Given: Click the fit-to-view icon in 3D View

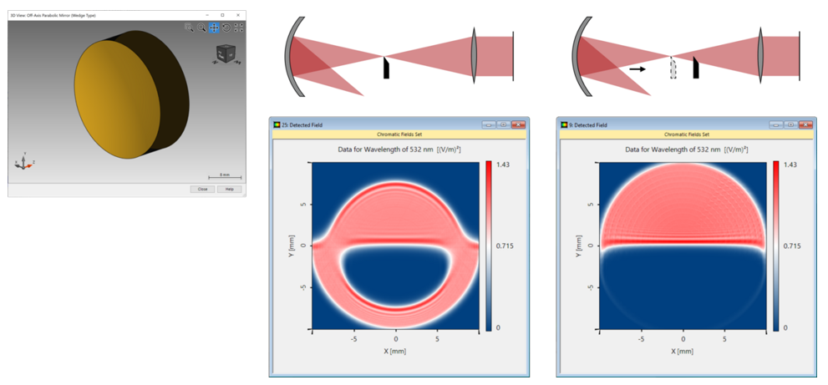Looking at the screenshot, I should (x=238, y=28).
